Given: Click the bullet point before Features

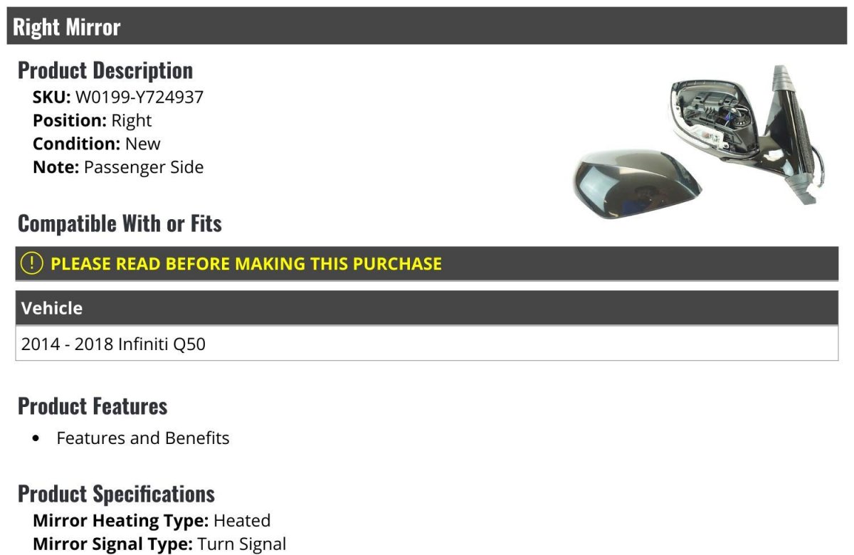Looking at the screenshot, I should [x=36, y=438].
